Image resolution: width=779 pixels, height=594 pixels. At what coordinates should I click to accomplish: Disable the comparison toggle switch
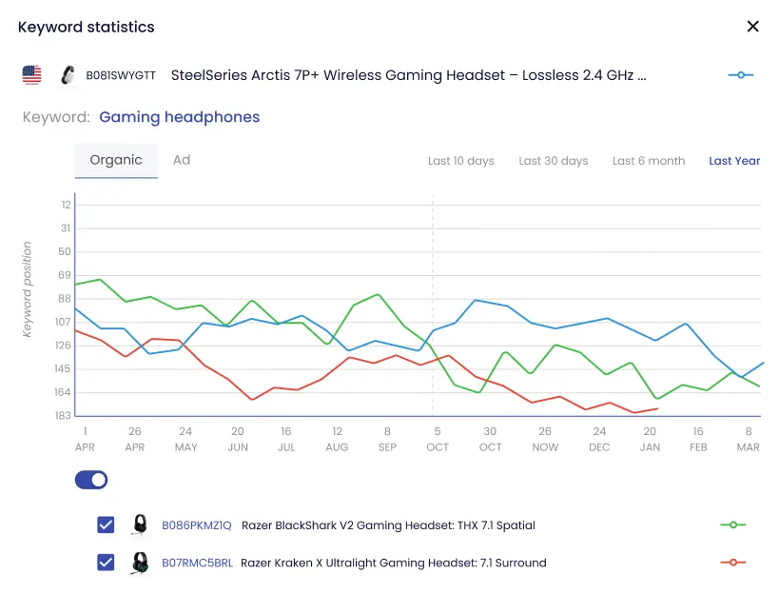click(90, 480)
